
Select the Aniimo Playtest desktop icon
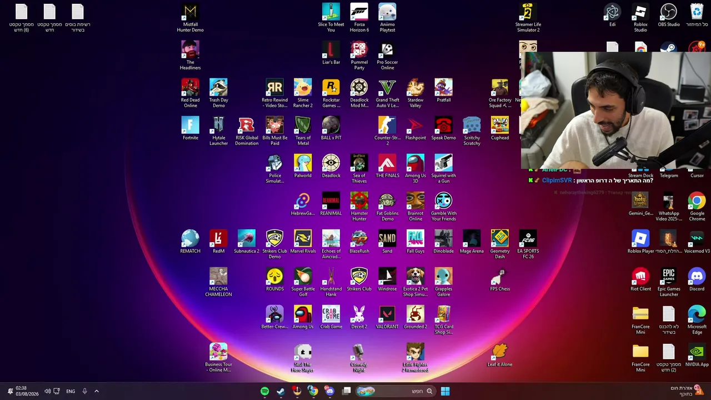387,18
